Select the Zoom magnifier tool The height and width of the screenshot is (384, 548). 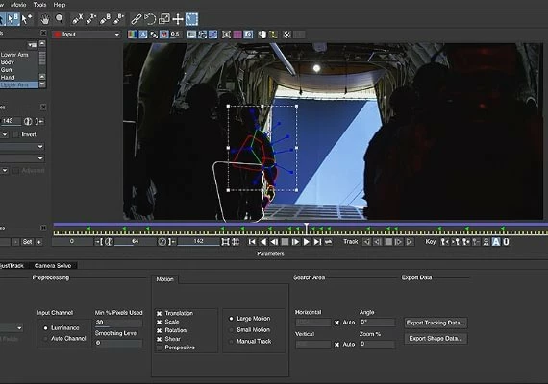pos(60,19)
